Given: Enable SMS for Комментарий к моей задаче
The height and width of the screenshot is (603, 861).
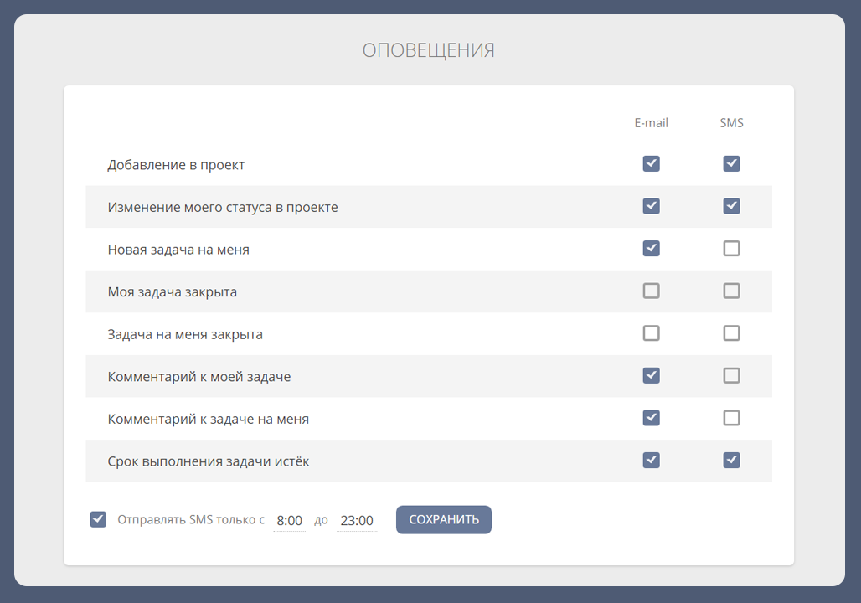Looking at the screenshot, I should click(731, 376).
